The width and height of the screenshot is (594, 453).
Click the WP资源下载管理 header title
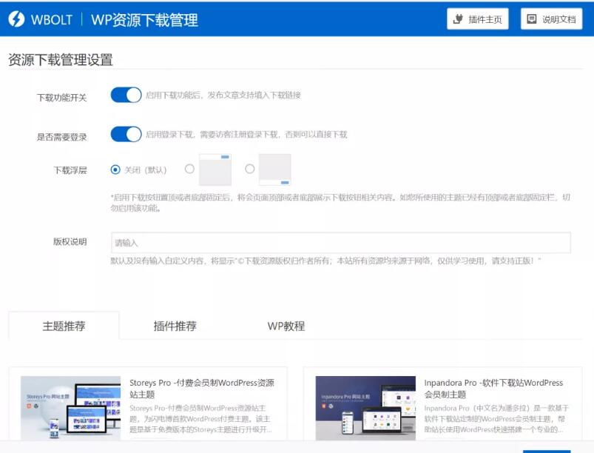pos(144,20)
